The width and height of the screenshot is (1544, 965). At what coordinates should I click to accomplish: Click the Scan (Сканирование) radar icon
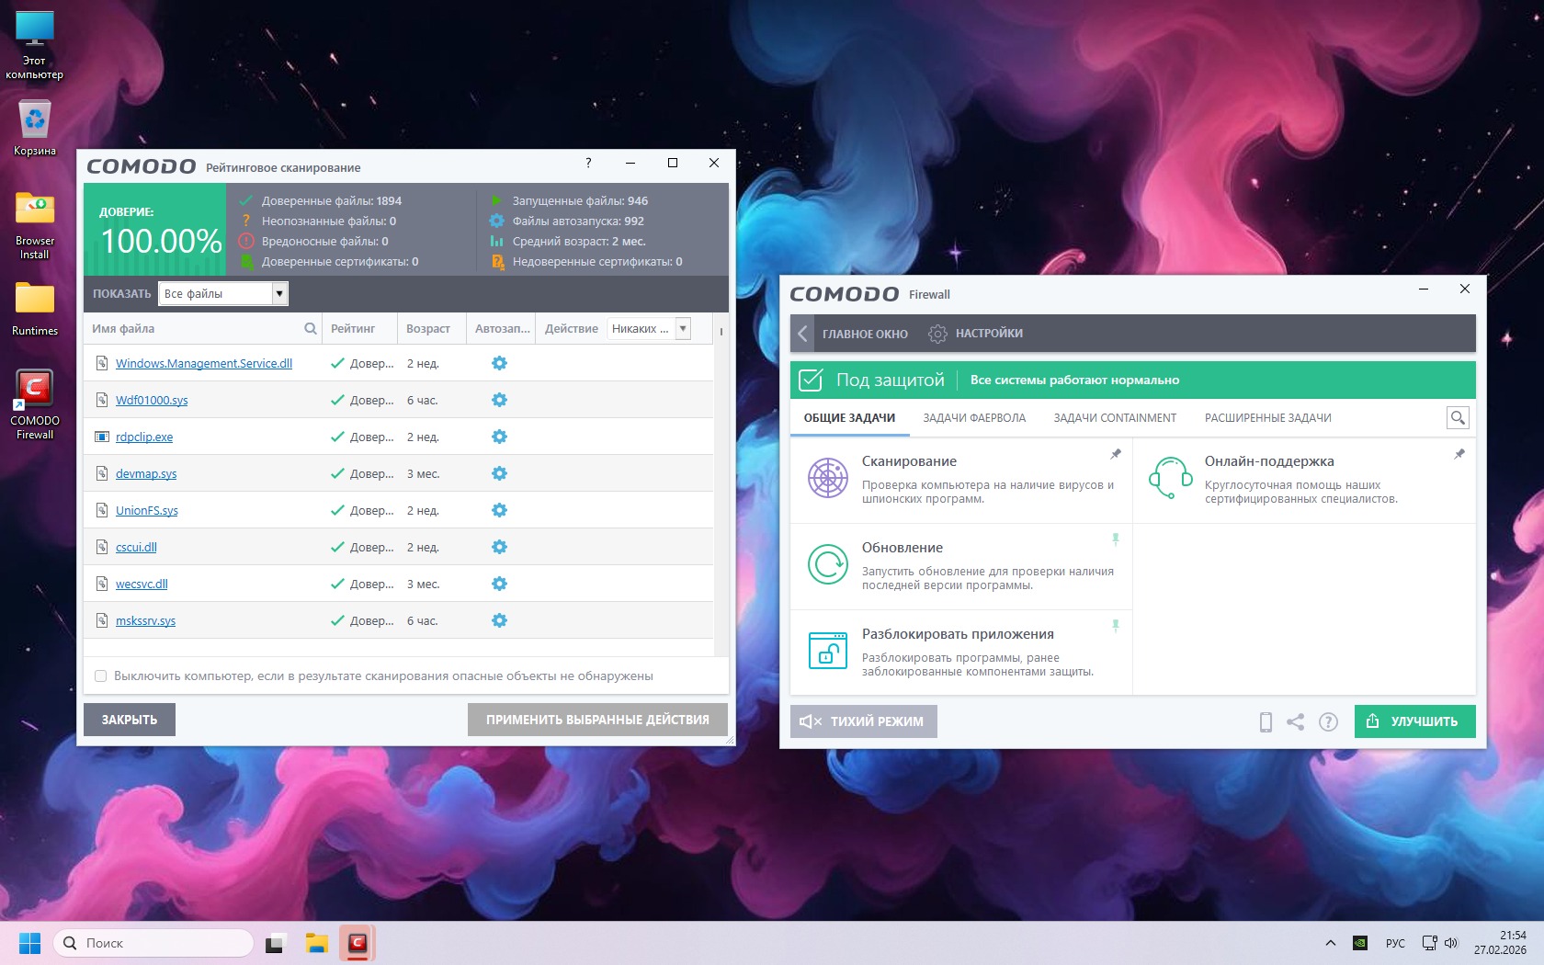[827, 478]
